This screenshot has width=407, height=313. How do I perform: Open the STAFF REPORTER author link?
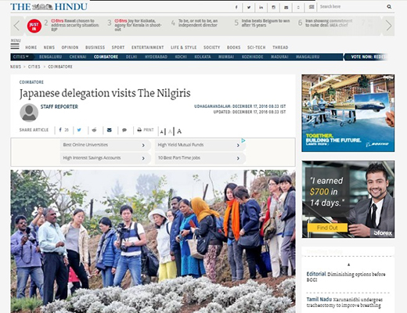point(59,106)
